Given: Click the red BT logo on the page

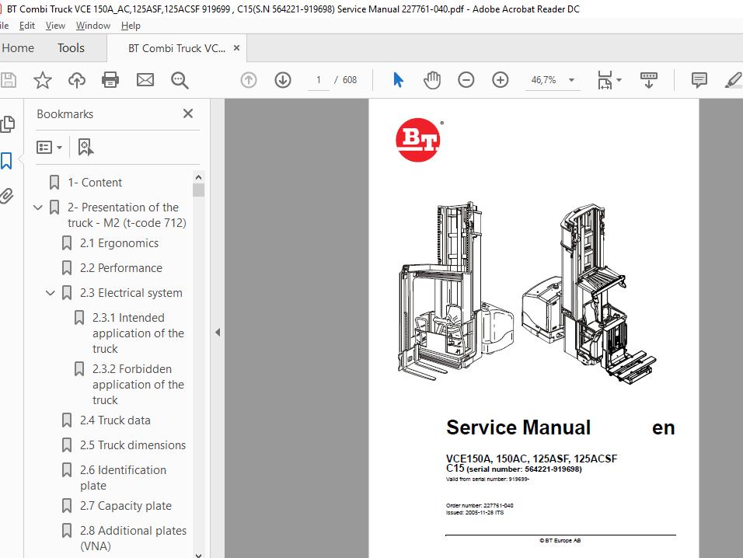Looking at the screenshot, I should point(418,140).
